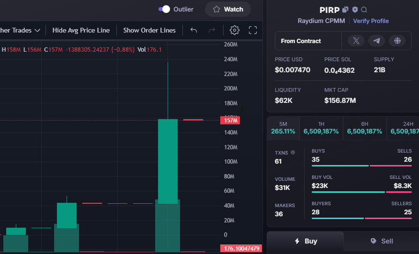Click the 157M current price label
The width and height of the screenshot is (419, 254).
coord(230,121)
